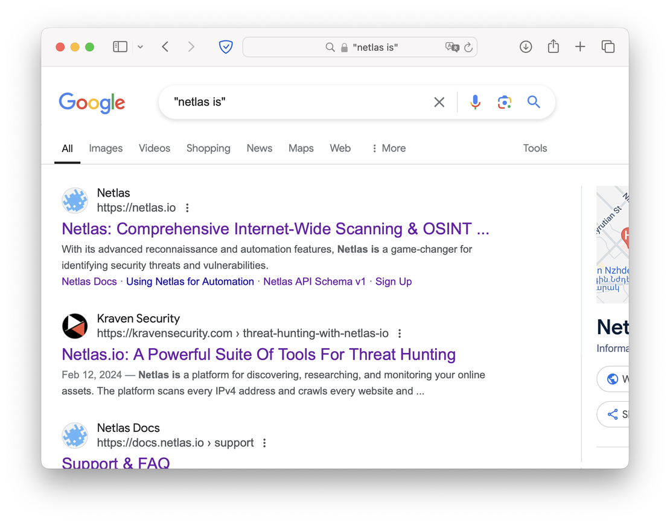
Task: Click the blue shield privacy icon
Action: [x=226, y=47]
